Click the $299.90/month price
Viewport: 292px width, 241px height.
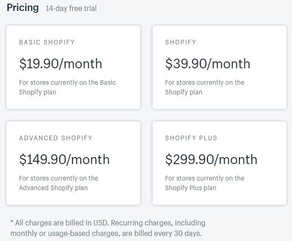[x=211, y=159]
